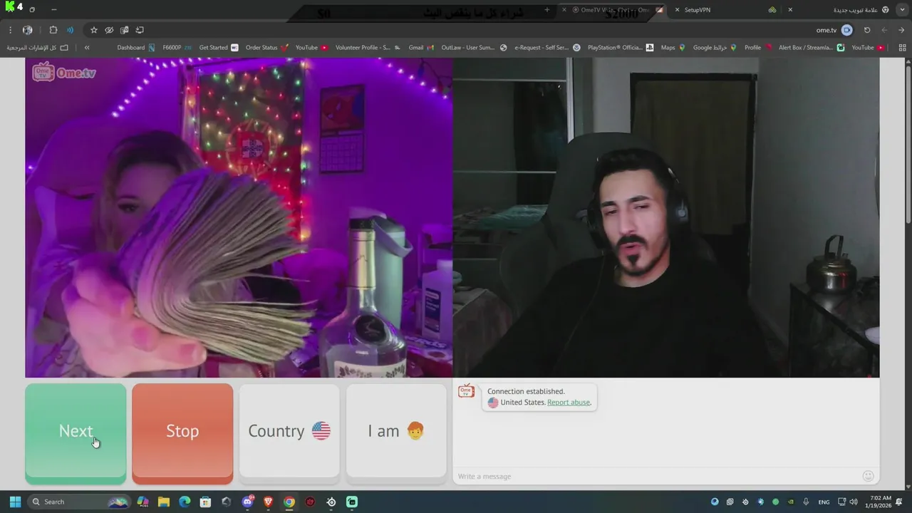Image resolution: width=912 pixels, height=513 pixels.
Task: Open the Country selector with US flag
Action: 289,431
